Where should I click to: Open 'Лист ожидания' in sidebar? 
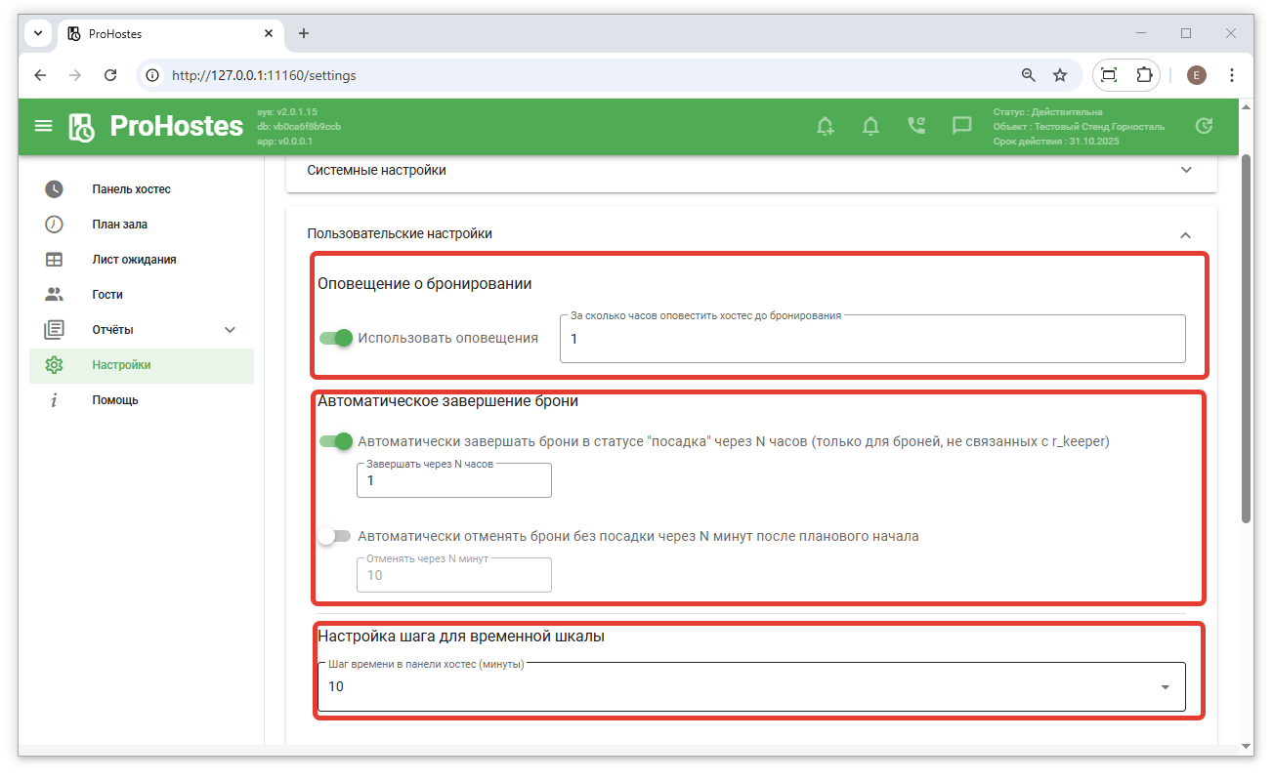134,260
